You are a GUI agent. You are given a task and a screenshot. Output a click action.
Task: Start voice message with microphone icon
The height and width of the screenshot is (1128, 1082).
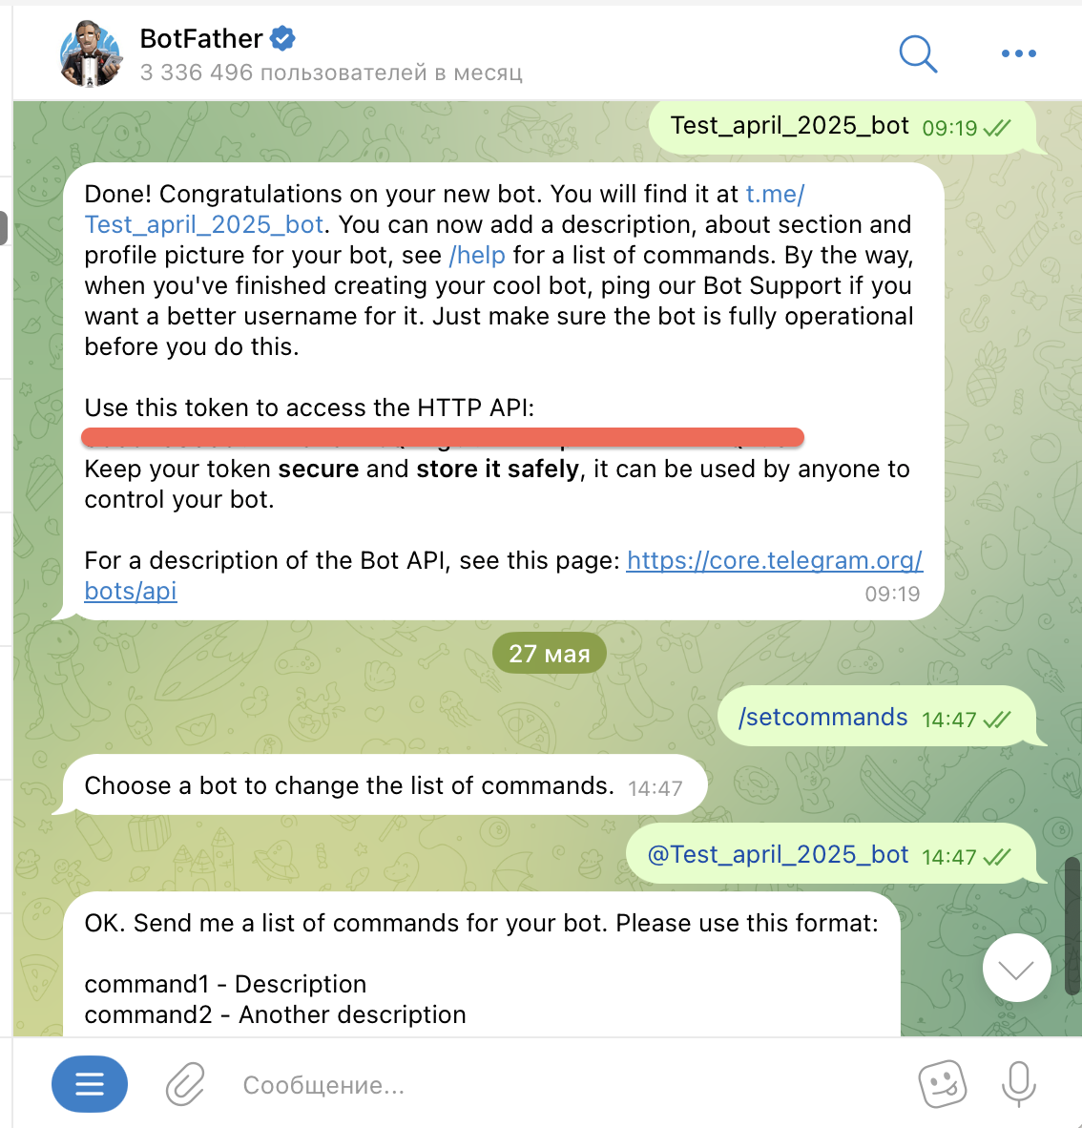coord(1019,1084)
